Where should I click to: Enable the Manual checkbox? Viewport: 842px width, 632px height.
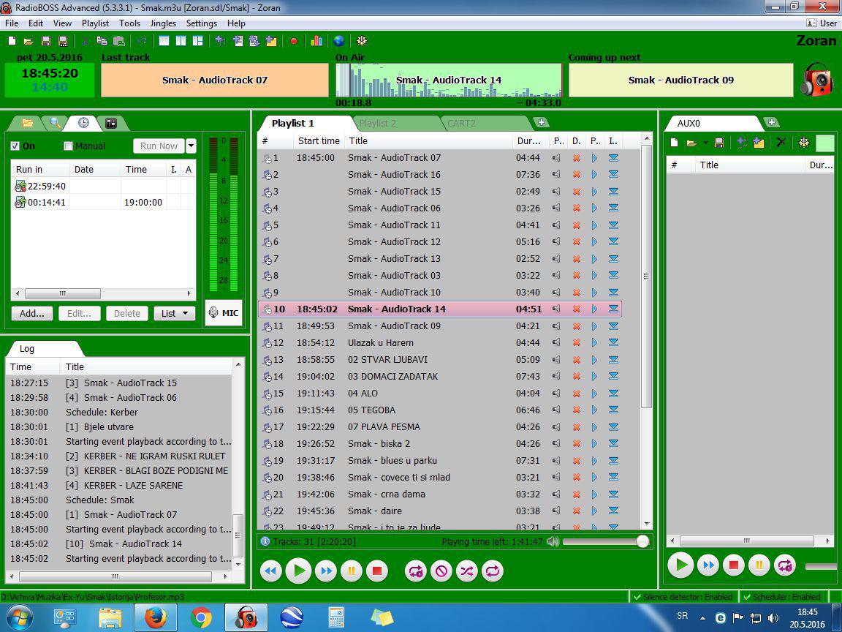(x=68, y=146)
